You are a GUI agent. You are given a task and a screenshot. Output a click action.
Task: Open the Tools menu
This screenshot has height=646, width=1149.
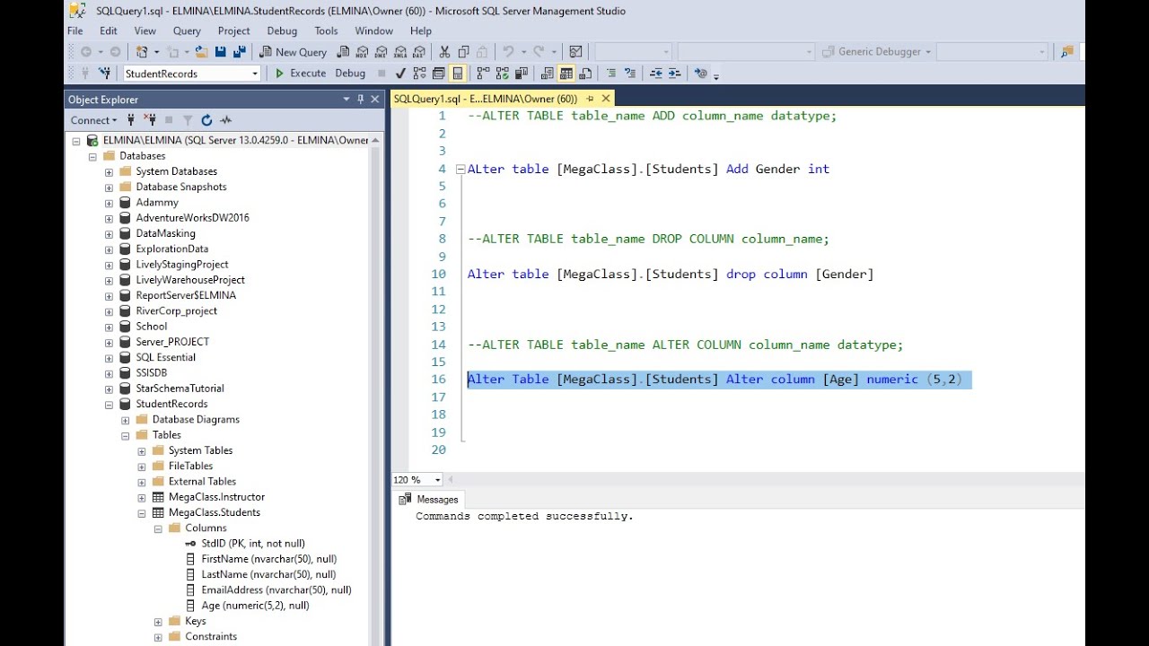click(327, 31)
